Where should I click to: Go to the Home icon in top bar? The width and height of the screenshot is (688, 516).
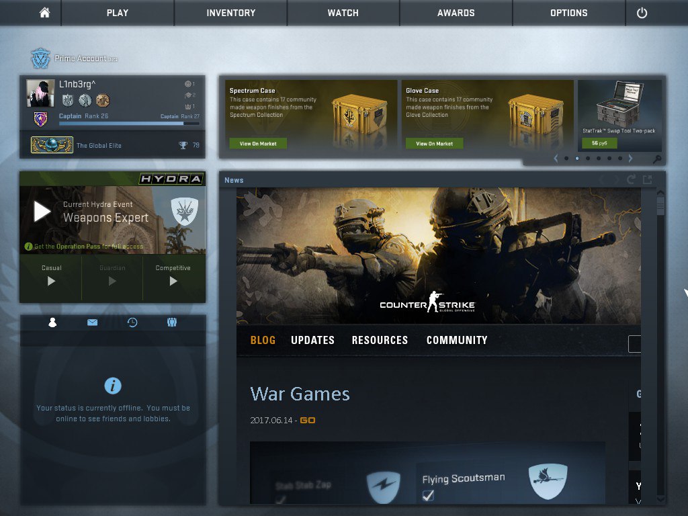pyautogui.click(x=45, y=13)
